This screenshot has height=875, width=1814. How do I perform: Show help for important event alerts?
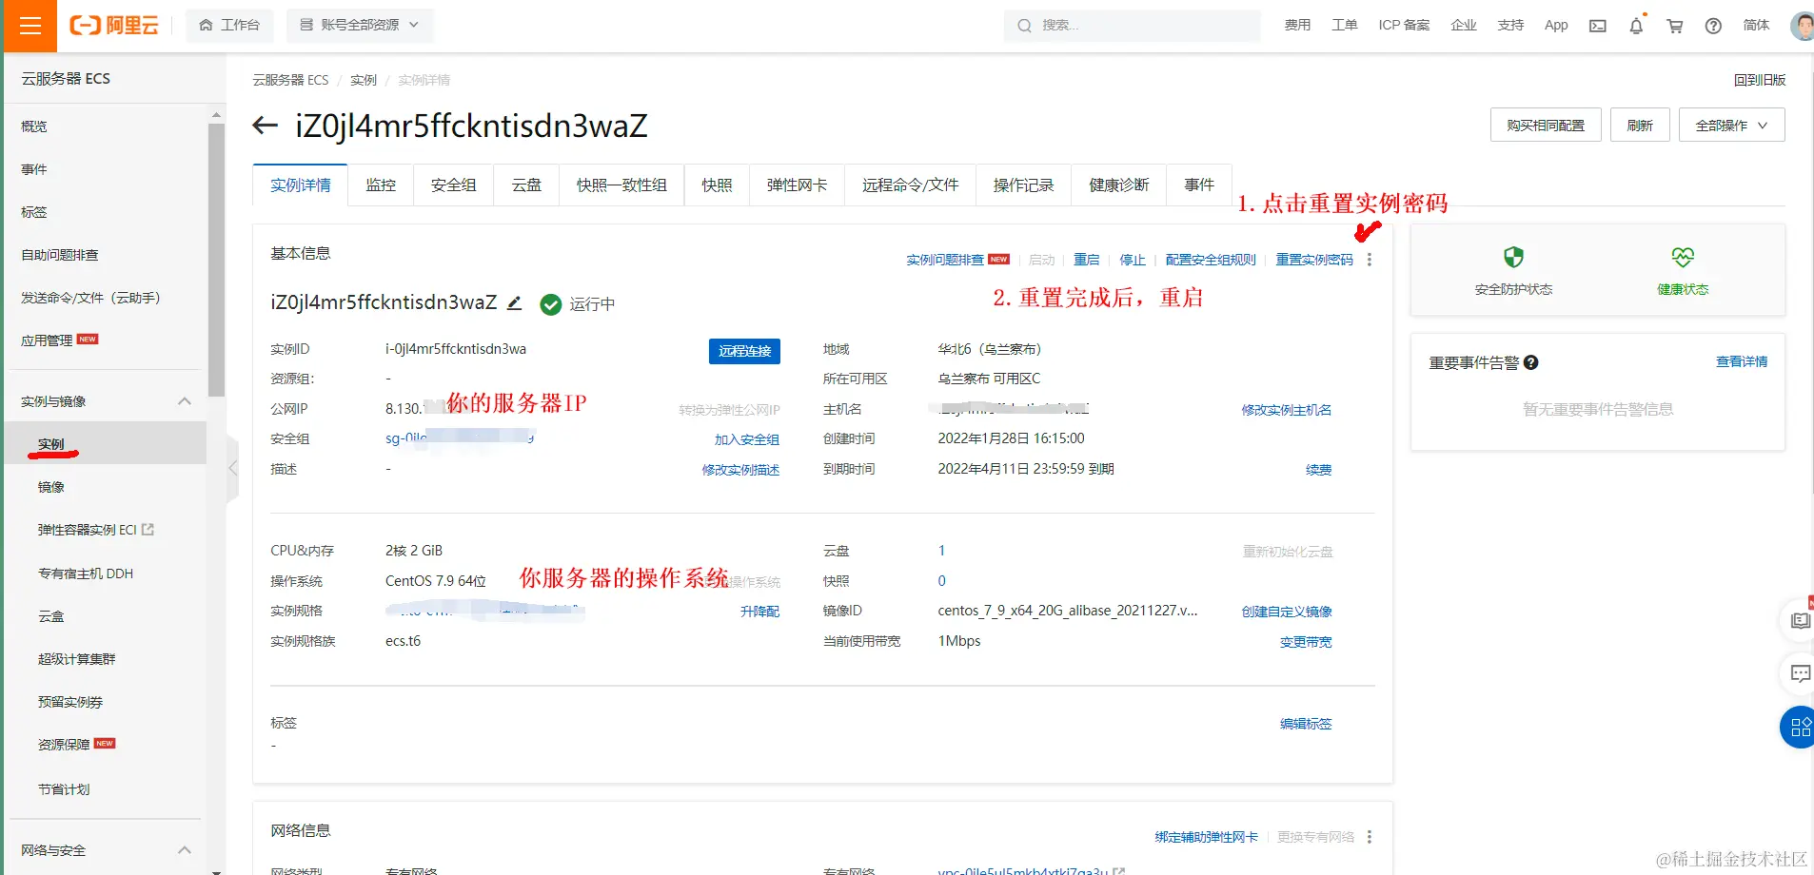pos(1531,362)
